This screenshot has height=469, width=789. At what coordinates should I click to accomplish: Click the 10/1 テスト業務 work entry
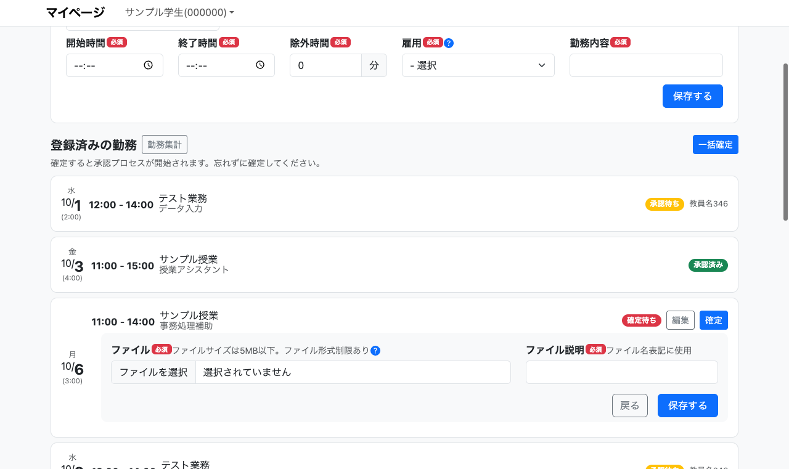click(x=394, y=204)
